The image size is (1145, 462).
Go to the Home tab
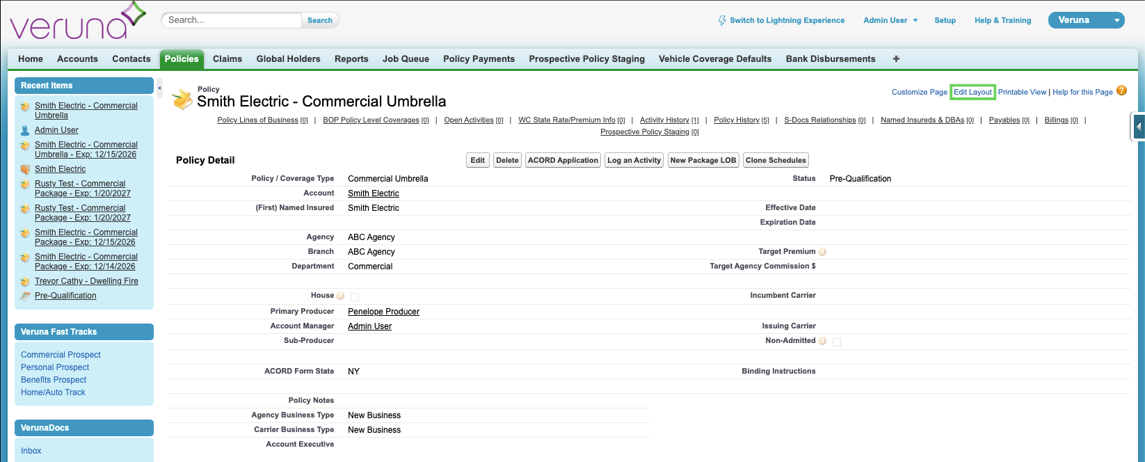click(x=31, y=59)
